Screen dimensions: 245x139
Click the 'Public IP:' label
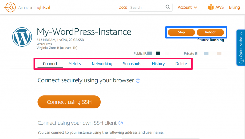(x=140, y=54)
